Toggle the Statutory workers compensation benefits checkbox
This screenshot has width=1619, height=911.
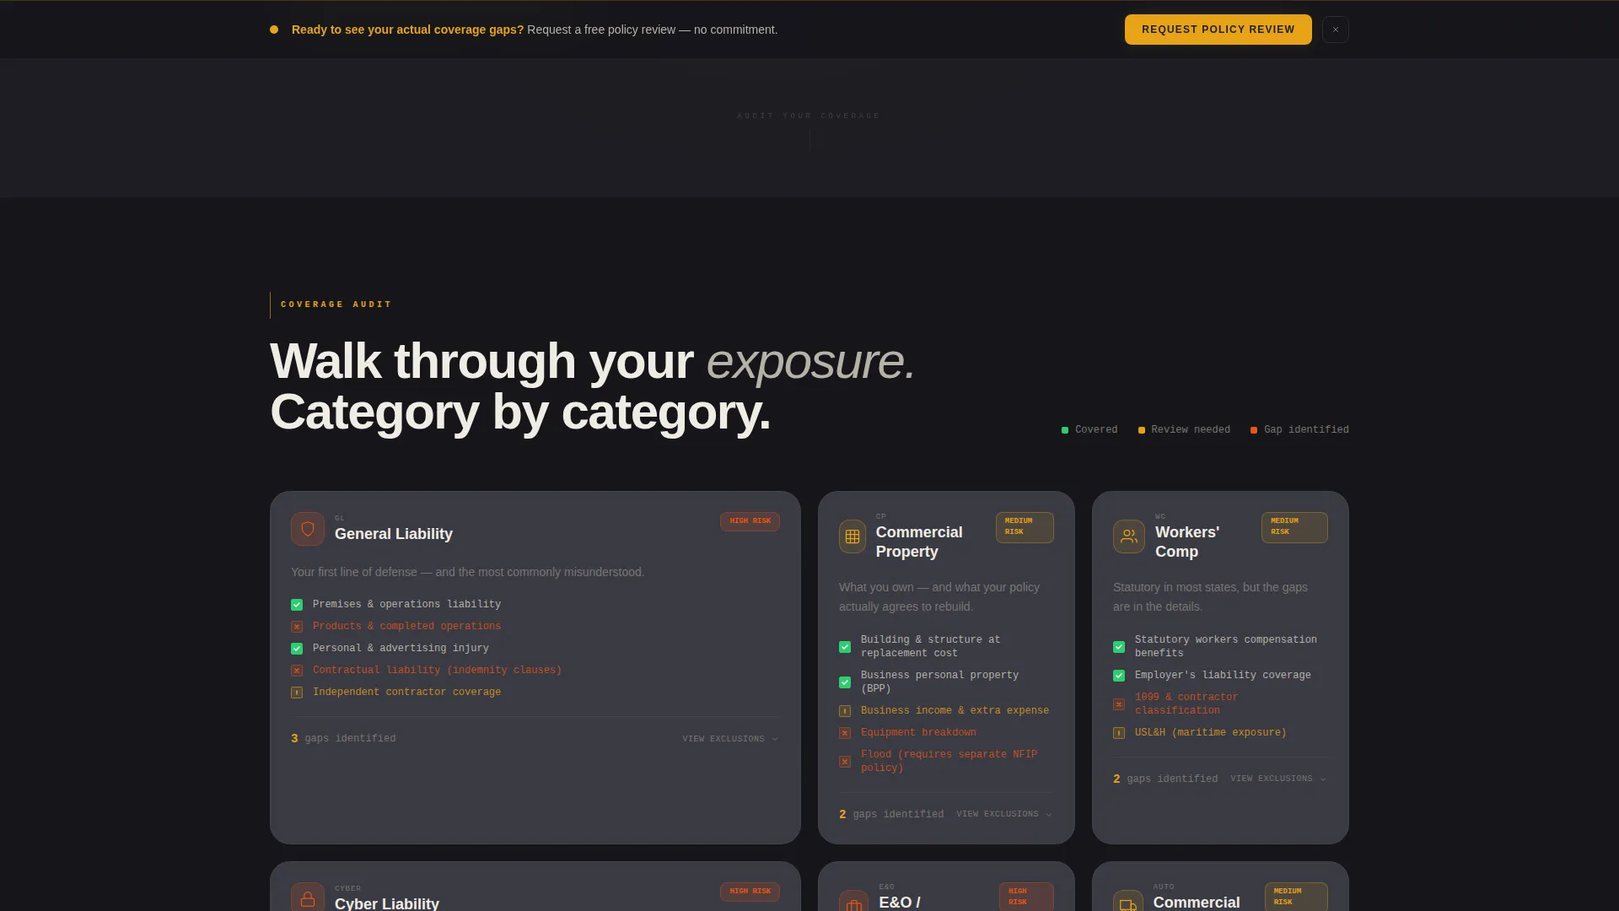tap(1119, 647)
